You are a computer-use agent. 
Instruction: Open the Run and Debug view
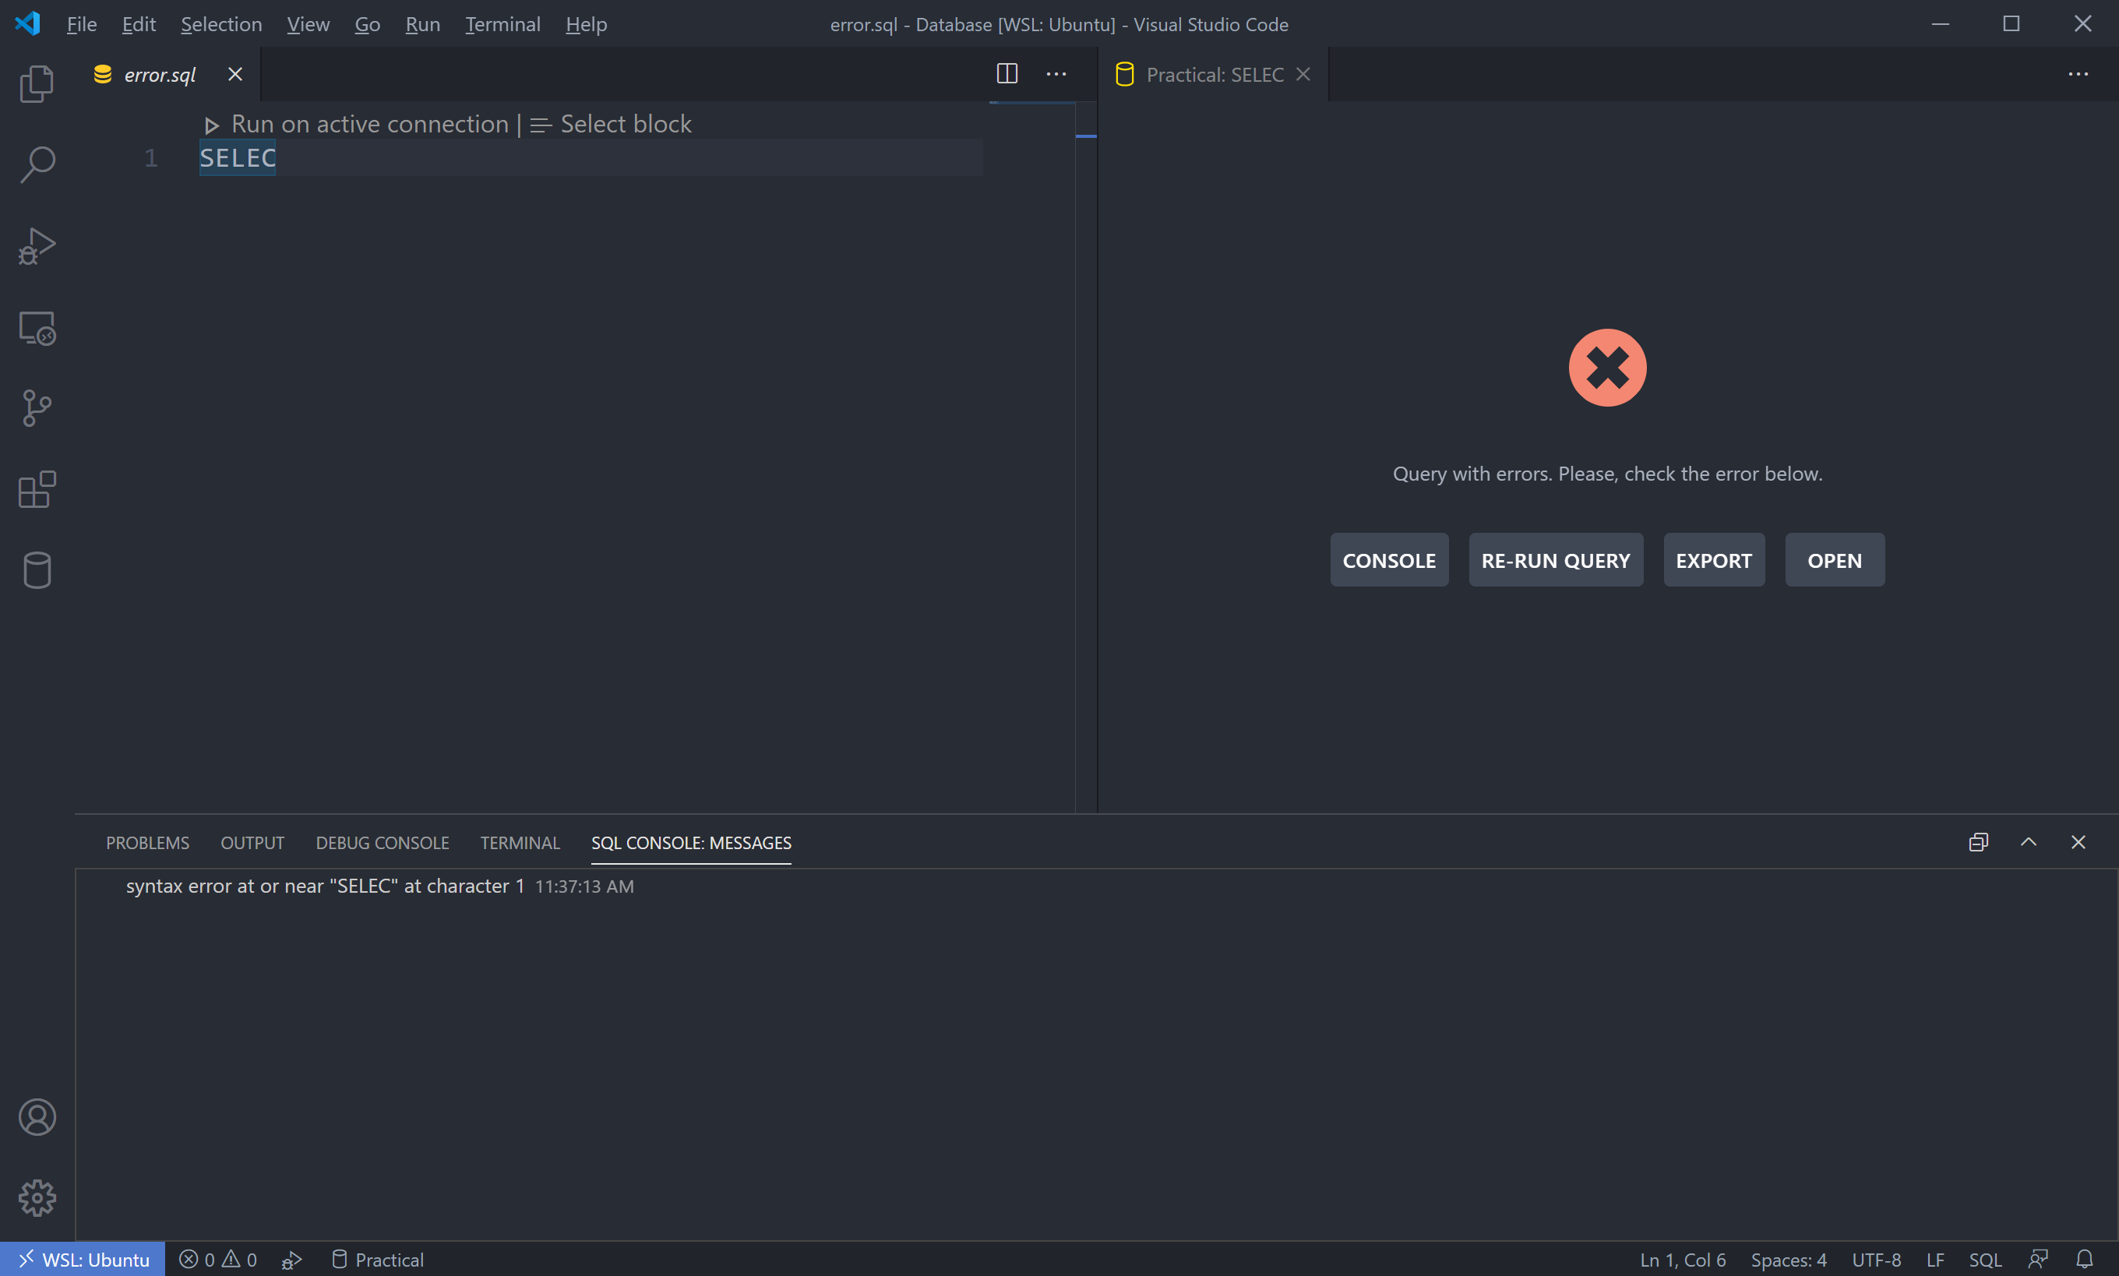(x=36, y=245)
